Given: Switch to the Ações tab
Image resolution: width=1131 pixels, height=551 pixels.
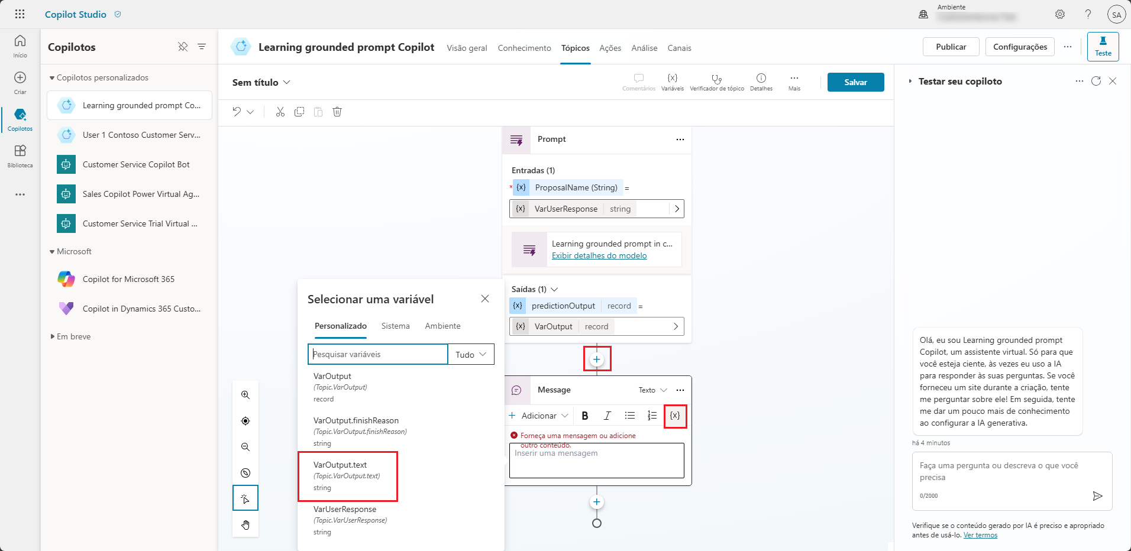Looking at the screenshot, I should tap(610, 48).
